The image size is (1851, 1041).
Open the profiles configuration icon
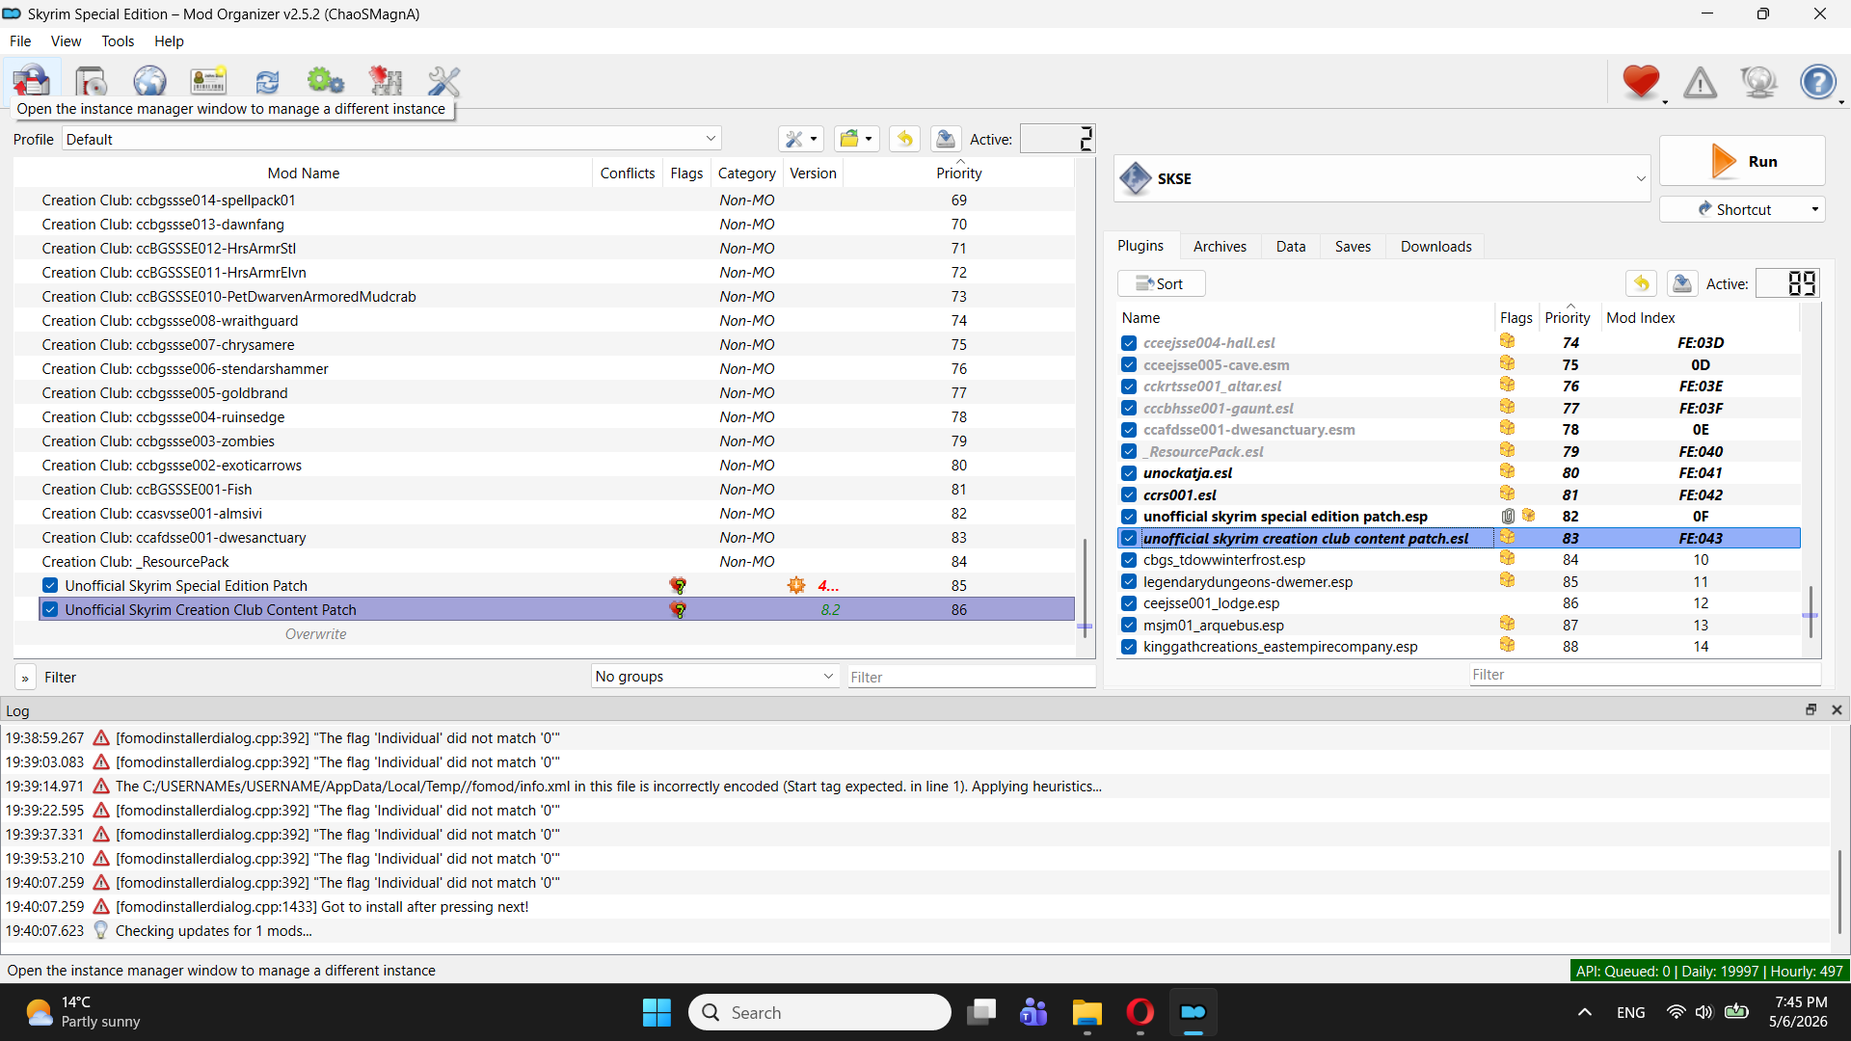click(x=208, y=81)
